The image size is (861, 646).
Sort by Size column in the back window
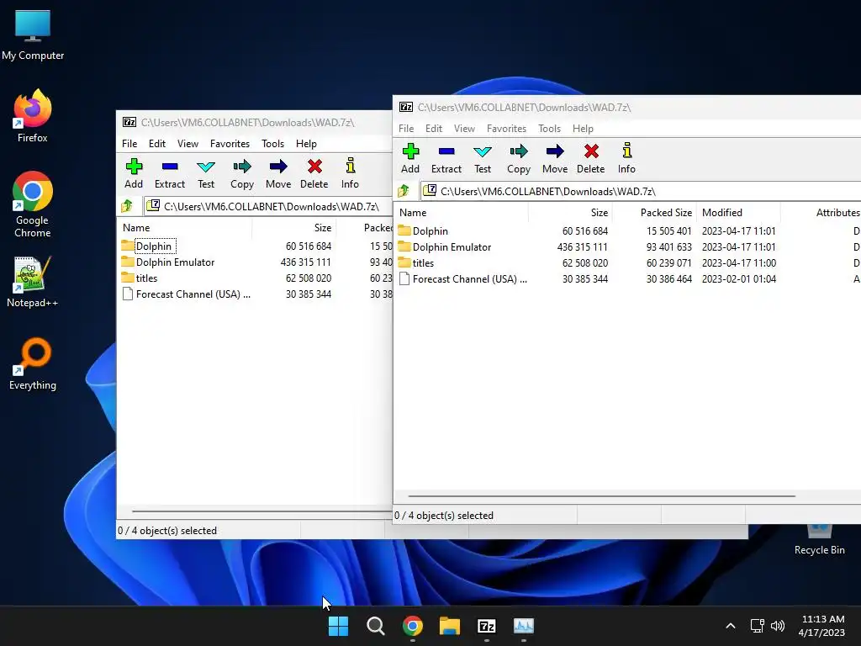(x=293, y=227)
